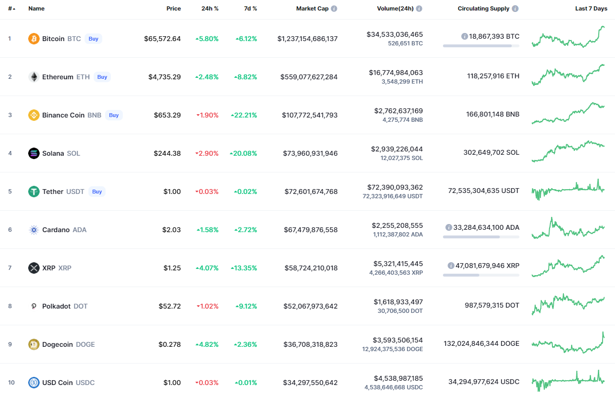The image size is (615, 396).
Task: Open the XRP 7-day sparkline chart
Action: (x=568, y=266)
